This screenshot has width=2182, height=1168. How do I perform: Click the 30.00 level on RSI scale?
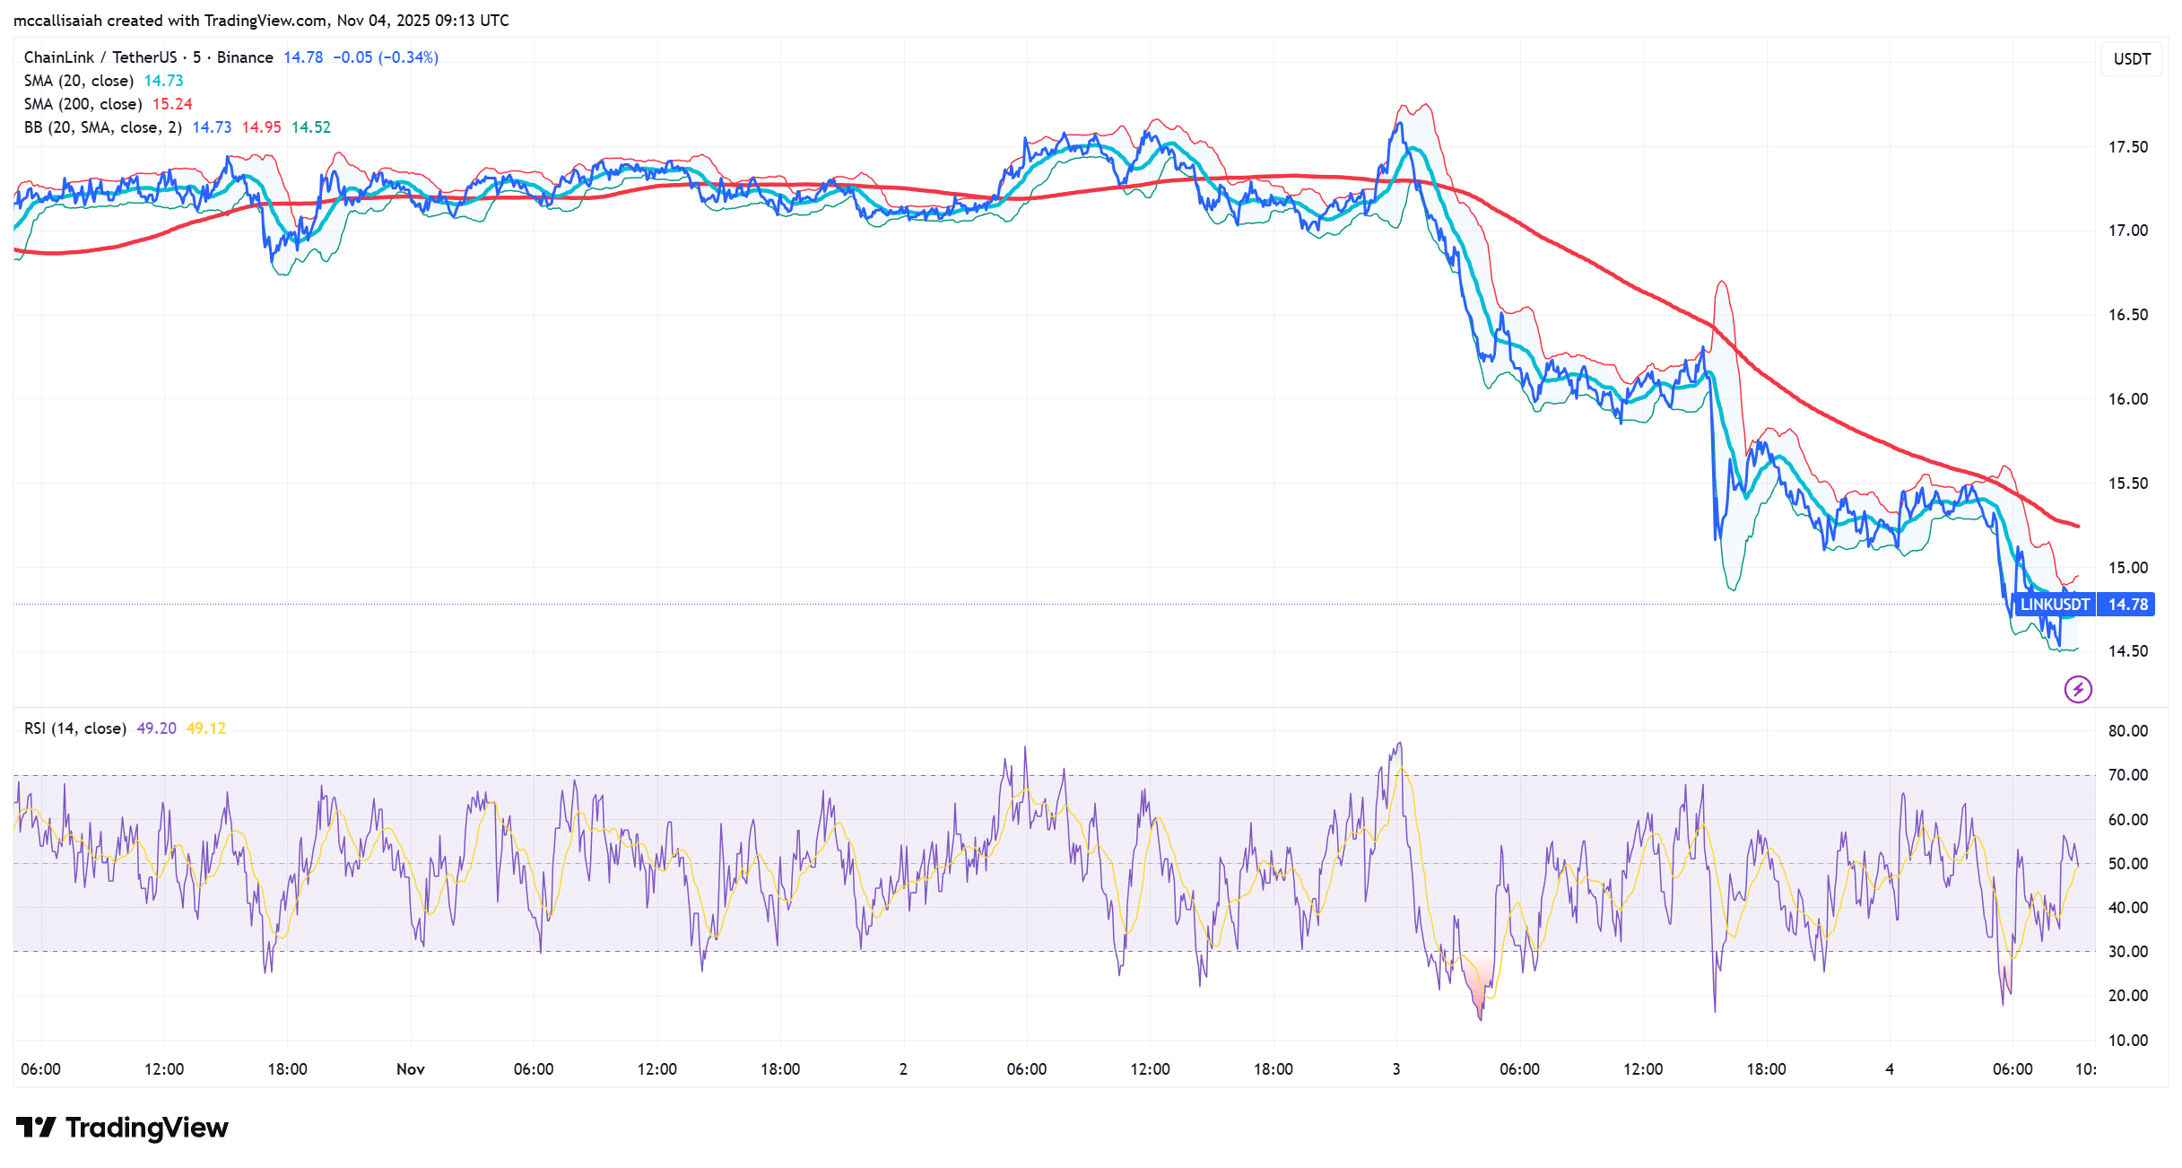pyautogui.click(x=2127, y=952)
